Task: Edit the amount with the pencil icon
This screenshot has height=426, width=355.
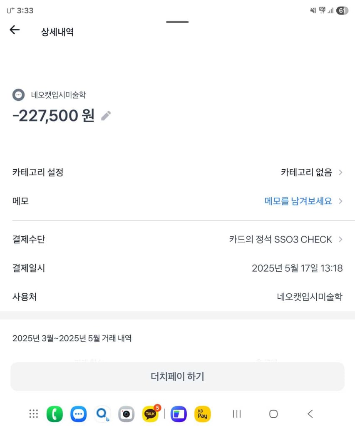Action: [106, 116]
